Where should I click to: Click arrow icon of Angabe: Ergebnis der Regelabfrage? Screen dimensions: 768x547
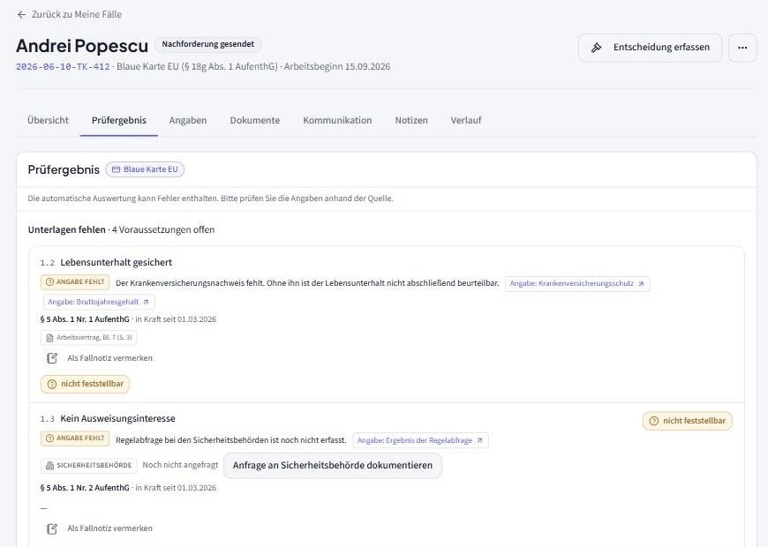[x=479, y=441]
